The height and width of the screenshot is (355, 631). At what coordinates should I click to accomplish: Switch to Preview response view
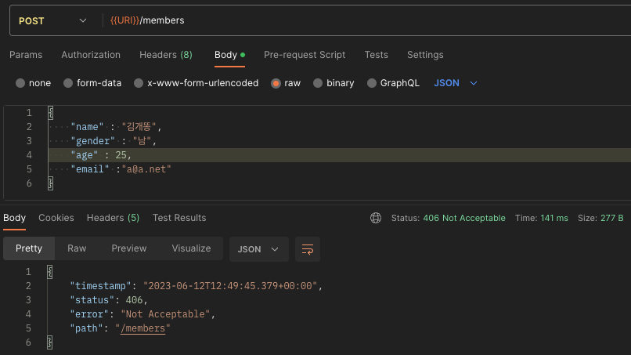[x=128, y=248]
